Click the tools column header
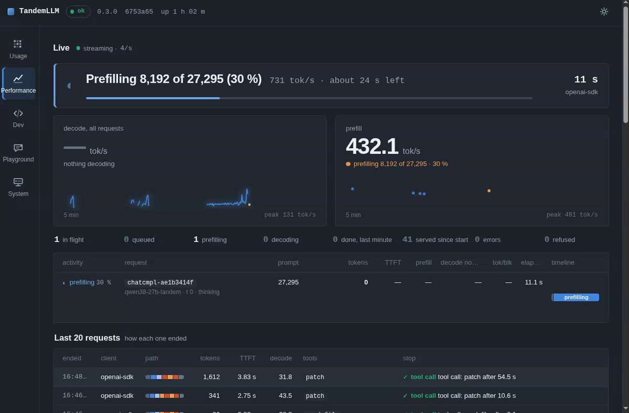Screen dimensions: 629x413 (310, 358)
